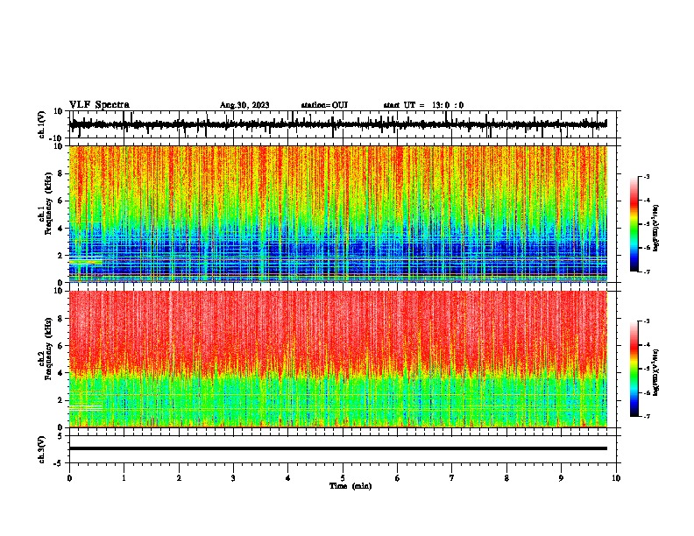Click the time axis tick label '5'
This screenshot has height=536, width=694.
click(343, 478)
